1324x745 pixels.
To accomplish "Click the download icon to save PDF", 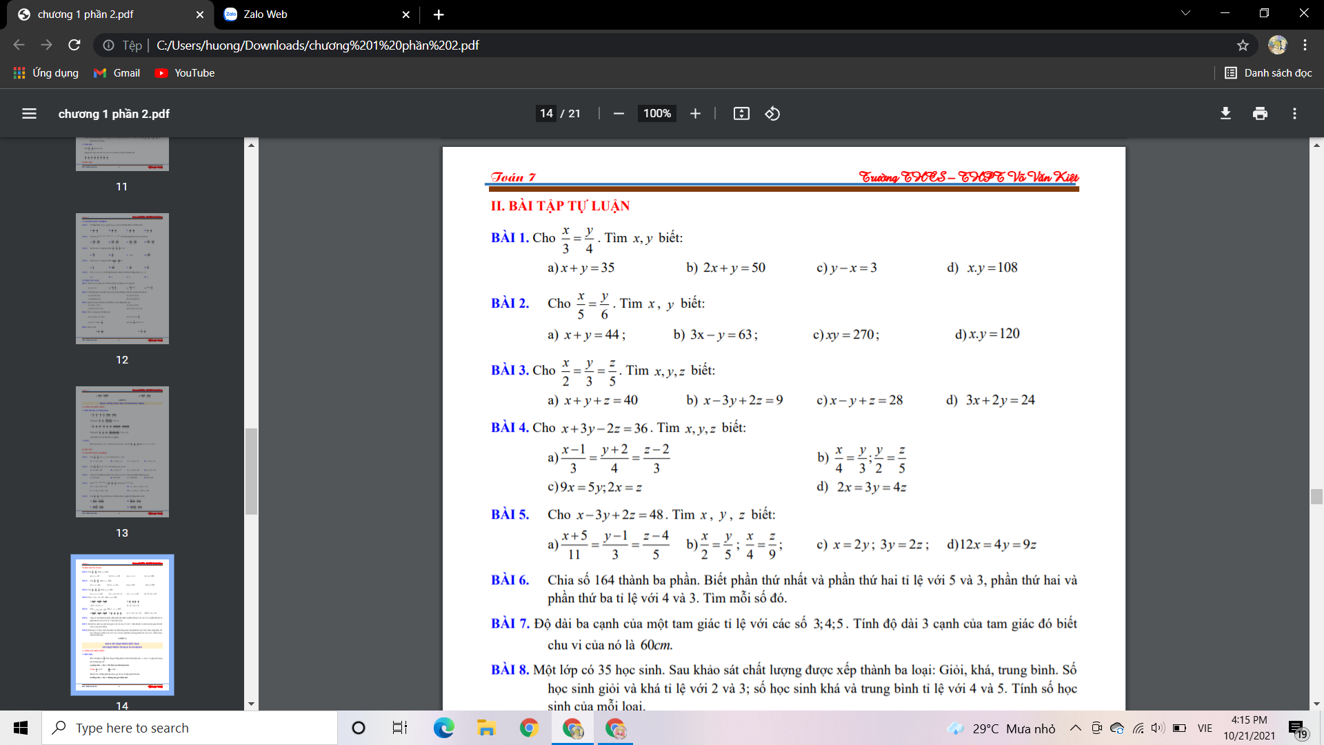I will (x=1226, y=114).
